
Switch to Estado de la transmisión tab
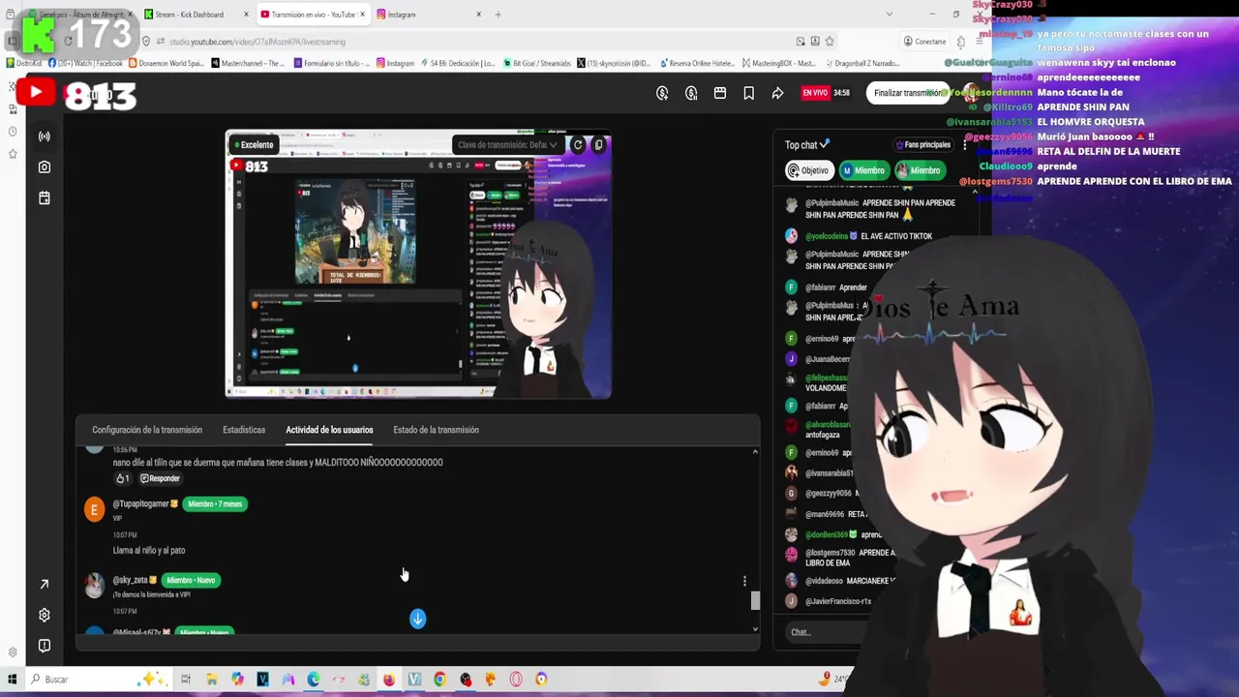click(436, 430)
